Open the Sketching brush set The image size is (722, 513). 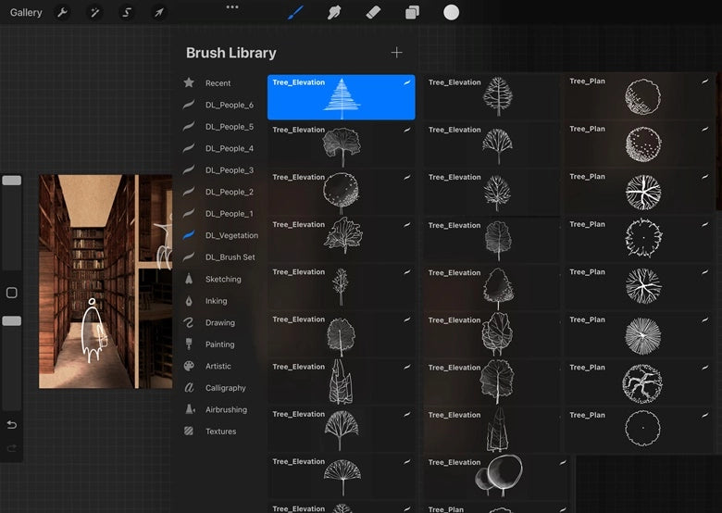click(222, 279)
